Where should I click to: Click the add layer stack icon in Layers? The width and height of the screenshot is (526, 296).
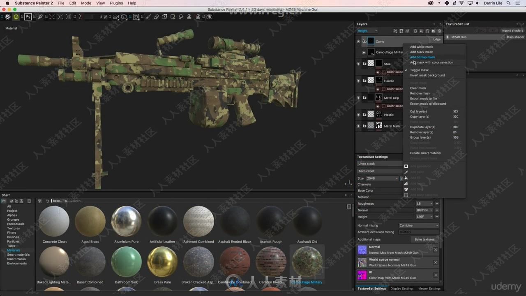coord(415,31)
